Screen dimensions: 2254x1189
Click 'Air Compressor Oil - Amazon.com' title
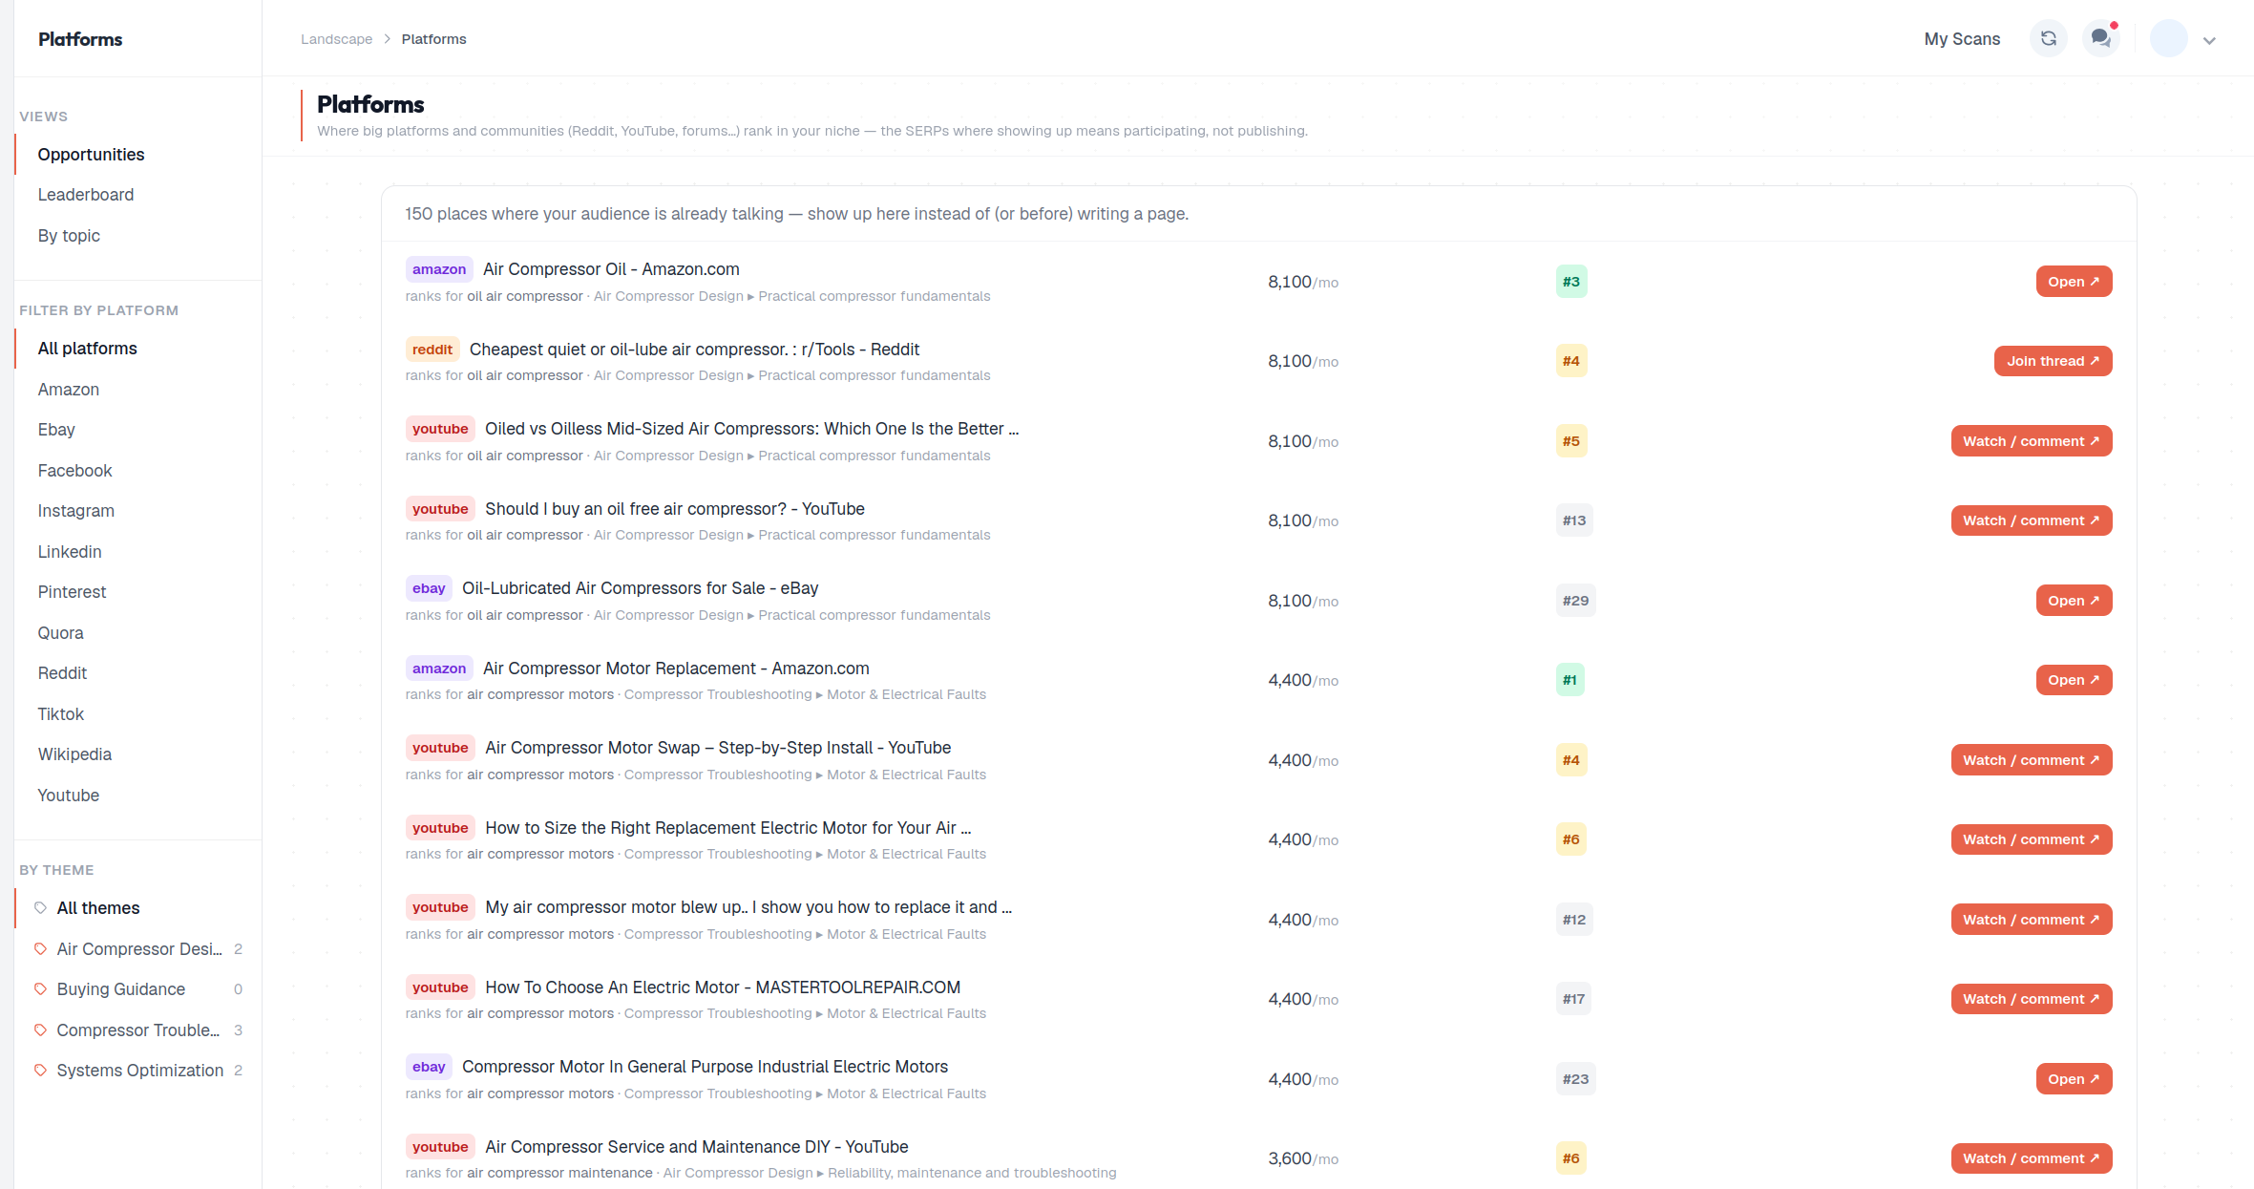click(611, 269)
